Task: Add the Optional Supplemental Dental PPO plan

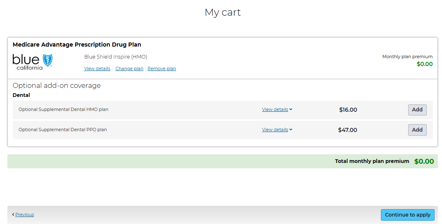Action: (417, 130)
